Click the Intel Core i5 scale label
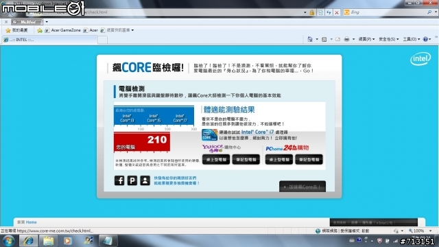 pos(154,118)
